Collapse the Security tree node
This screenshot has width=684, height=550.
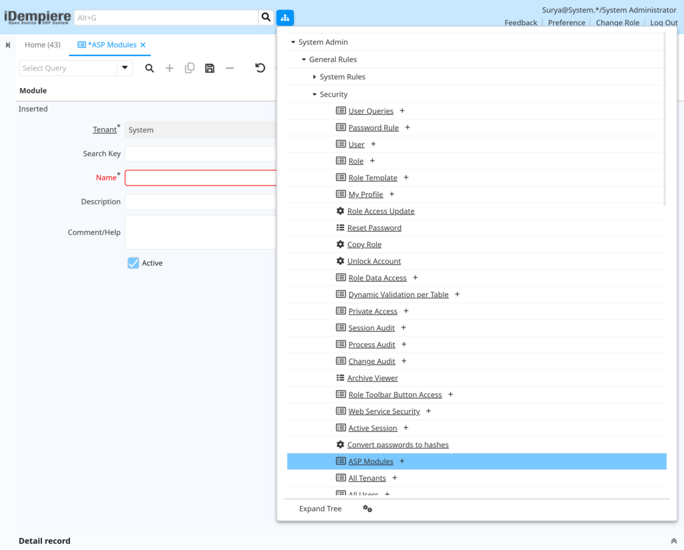point(315,94)
